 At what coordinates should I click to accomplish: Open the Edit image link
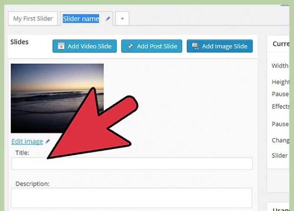27,142
